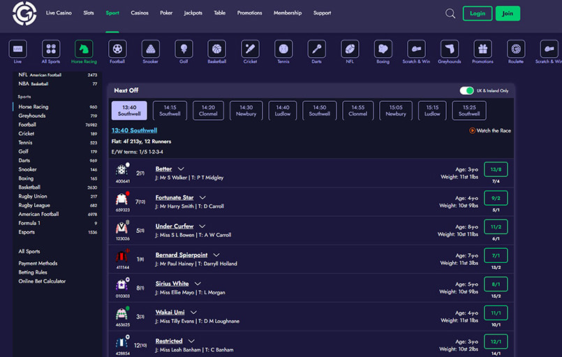Select Greyhounds in sports sidebar
The image size is (562, 357).
coord(32,116)
